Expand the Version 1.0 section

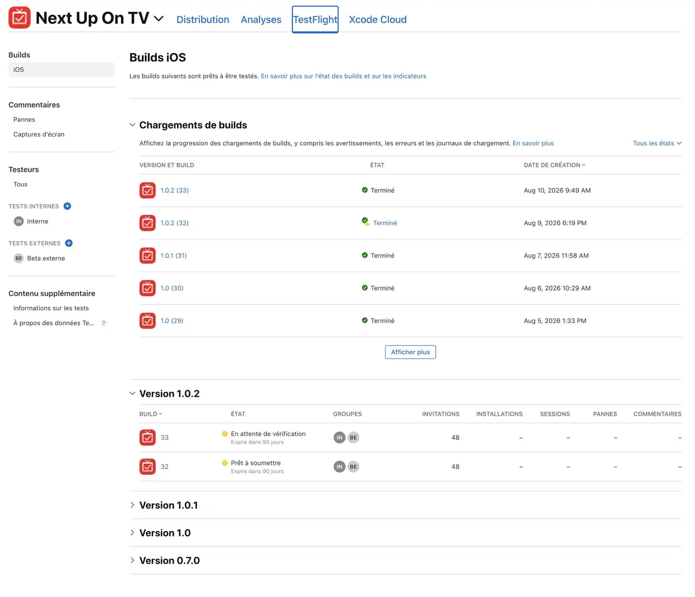(x=133, y=533)
